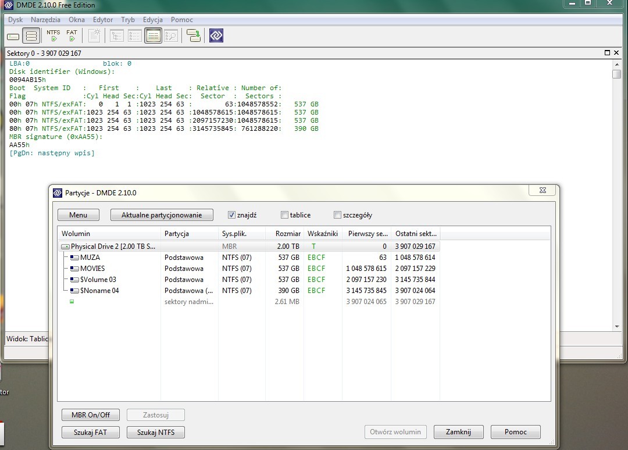Click the Physical Drive 2 disk icon
This screenshot has width=628, height=450.
[x=65, y=247]
